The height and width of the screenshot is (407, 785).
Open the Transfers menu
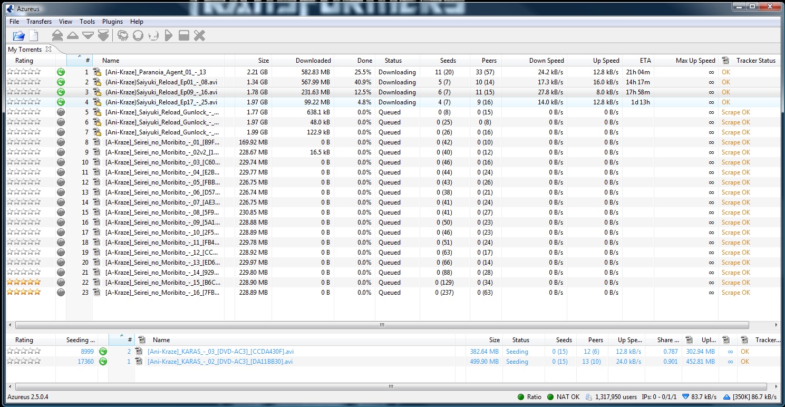39,22
